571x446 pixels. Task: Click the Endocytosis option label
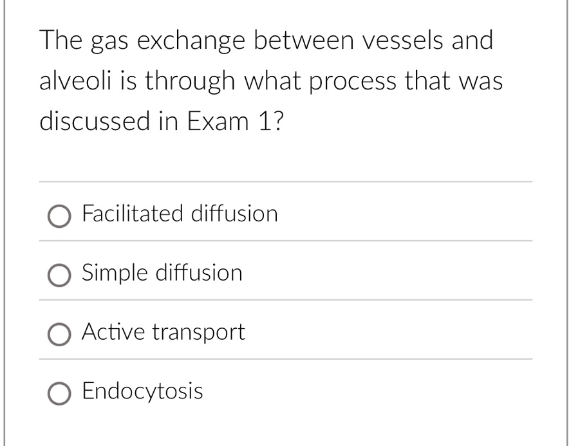142,391
